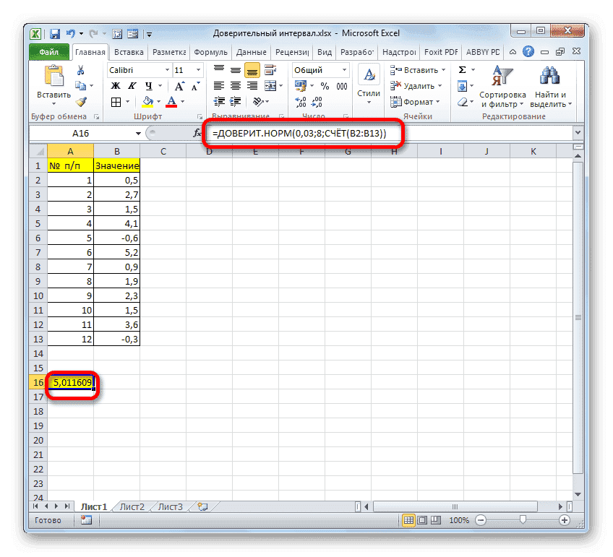The height and width of the screenshot is (557, 613).
Task: Click the Insert Function fx icon
Action: (x=197, y=133)
